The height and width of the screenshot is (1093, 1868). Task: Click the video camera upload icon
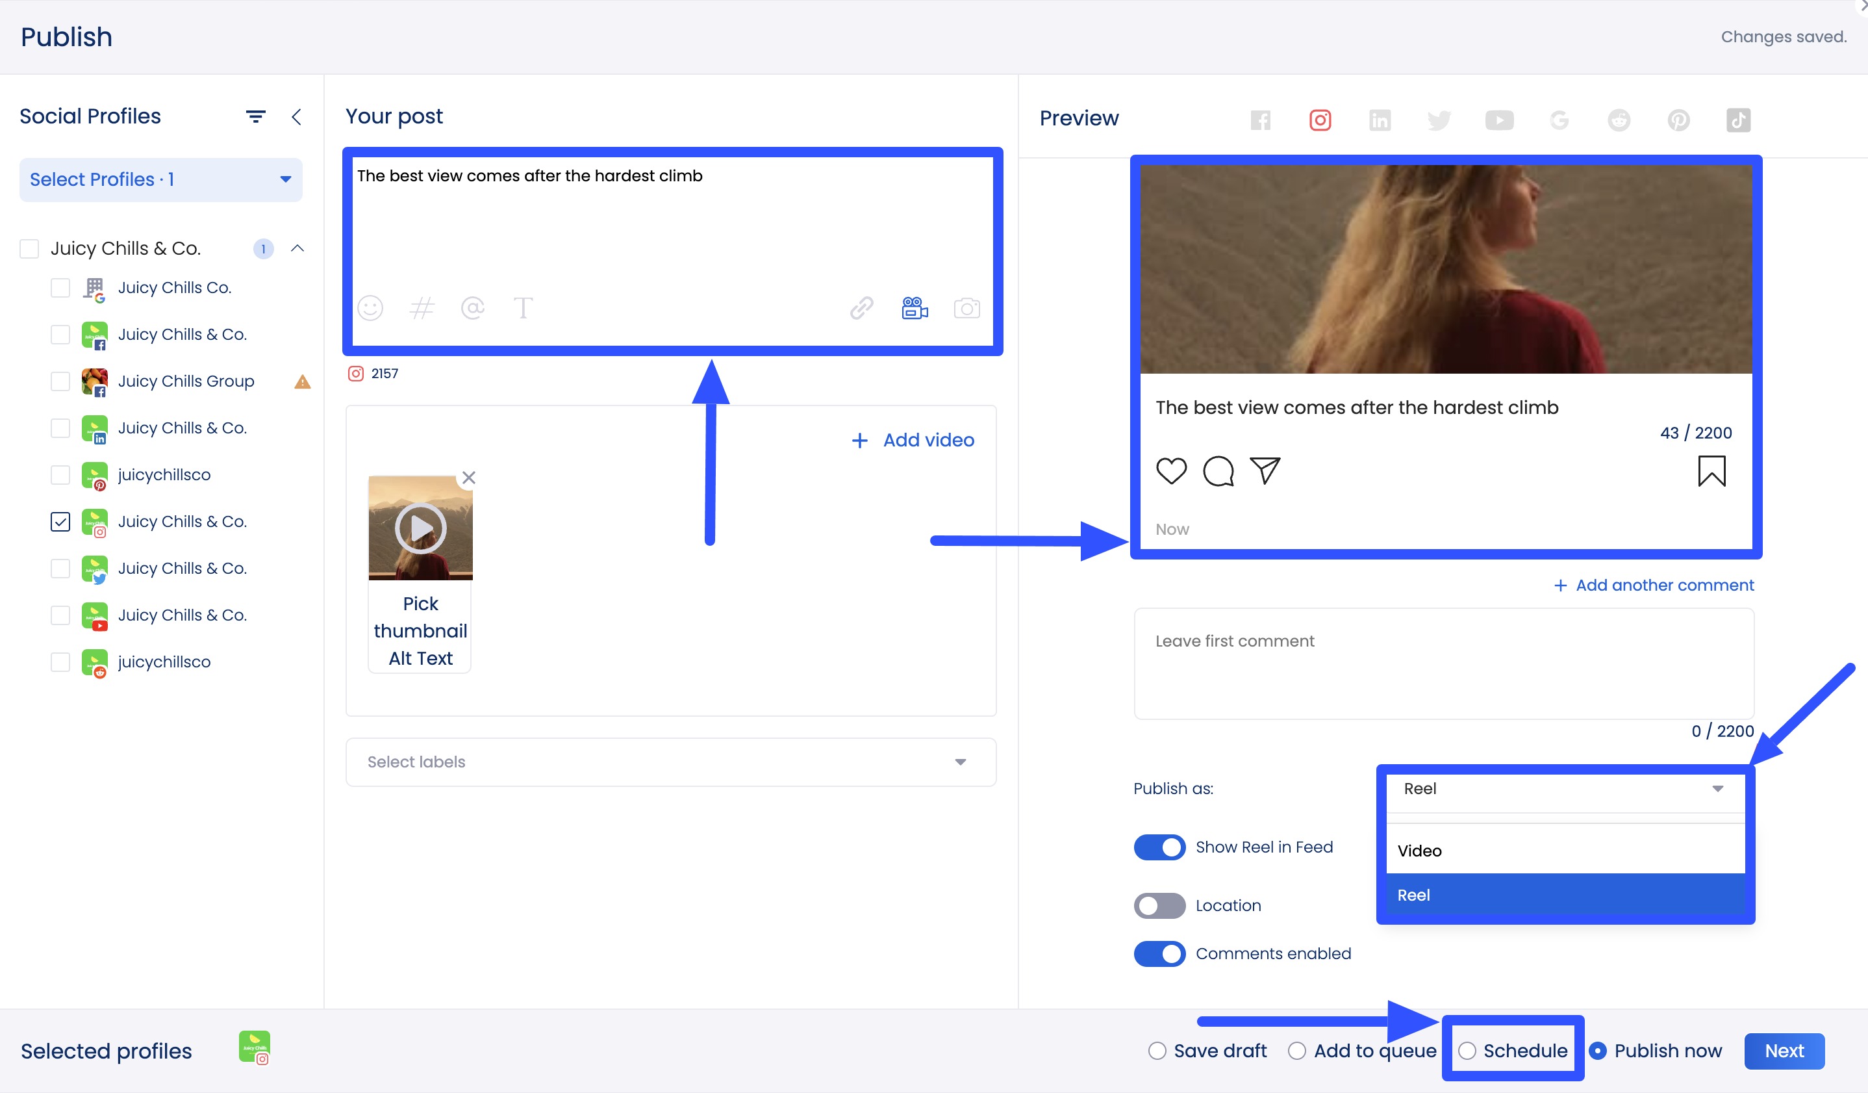(x=914, y=308)
